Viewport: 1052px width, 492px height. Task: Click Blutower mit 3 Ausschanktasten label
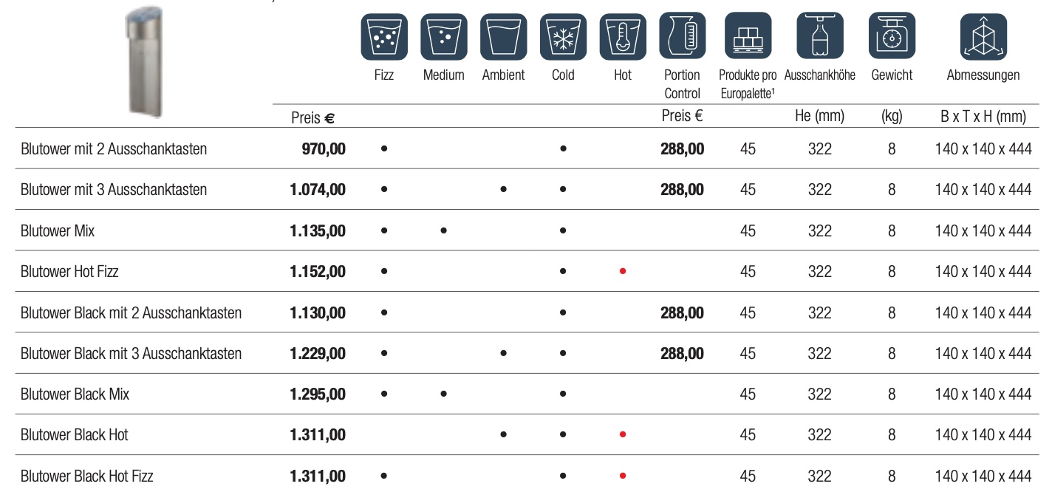pyautogui.click(x=114, y=190)
